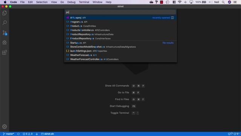Open the Search view in the activity bar

pos(5,23)
